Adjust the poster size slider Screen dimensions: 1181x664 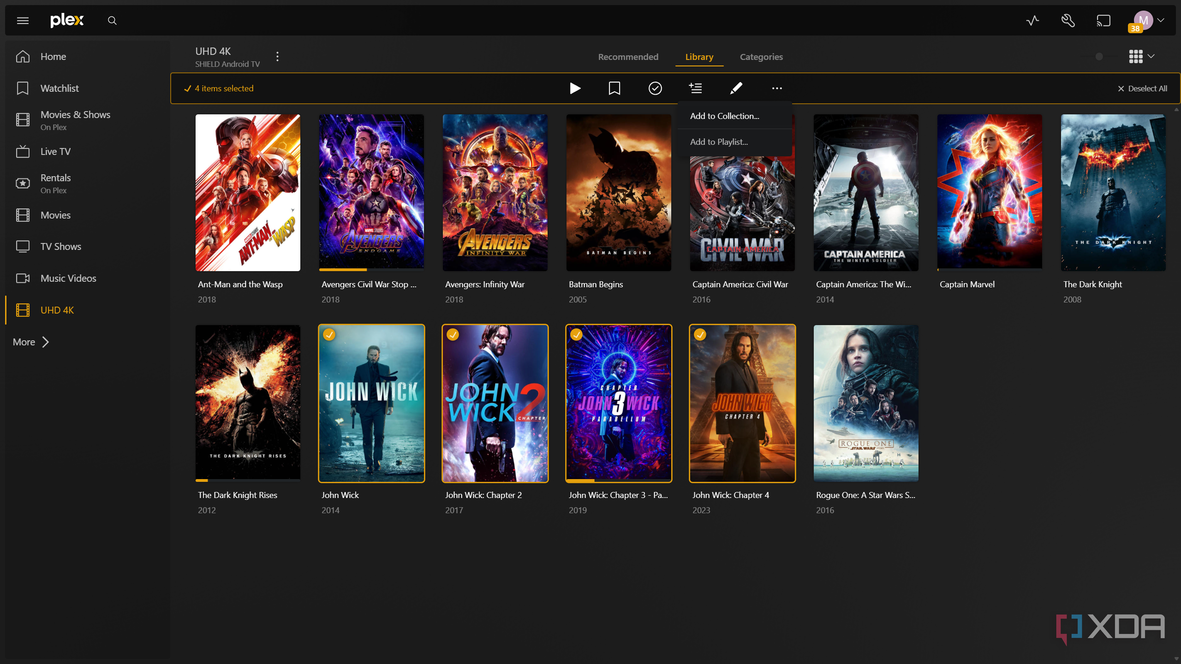coord(1099,57)
